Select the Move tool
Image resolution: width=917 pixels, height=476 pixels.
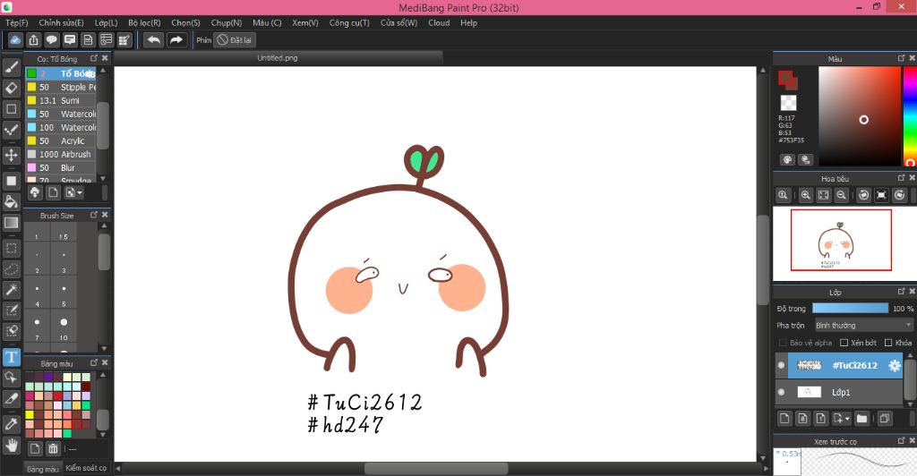tap(11, 156)
